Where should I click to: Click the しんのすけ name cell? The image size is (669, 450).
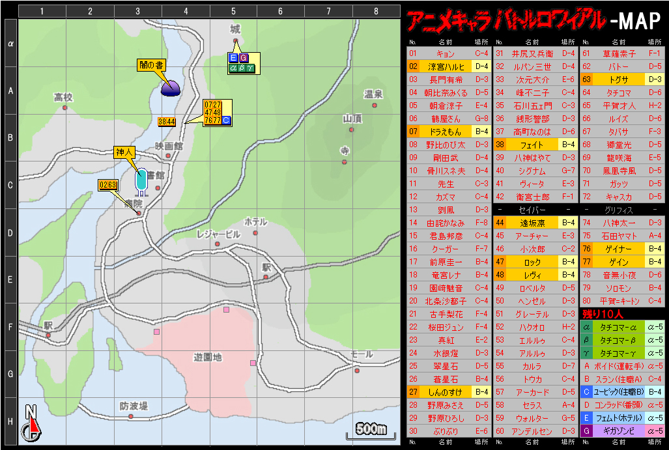pos(446,392)
